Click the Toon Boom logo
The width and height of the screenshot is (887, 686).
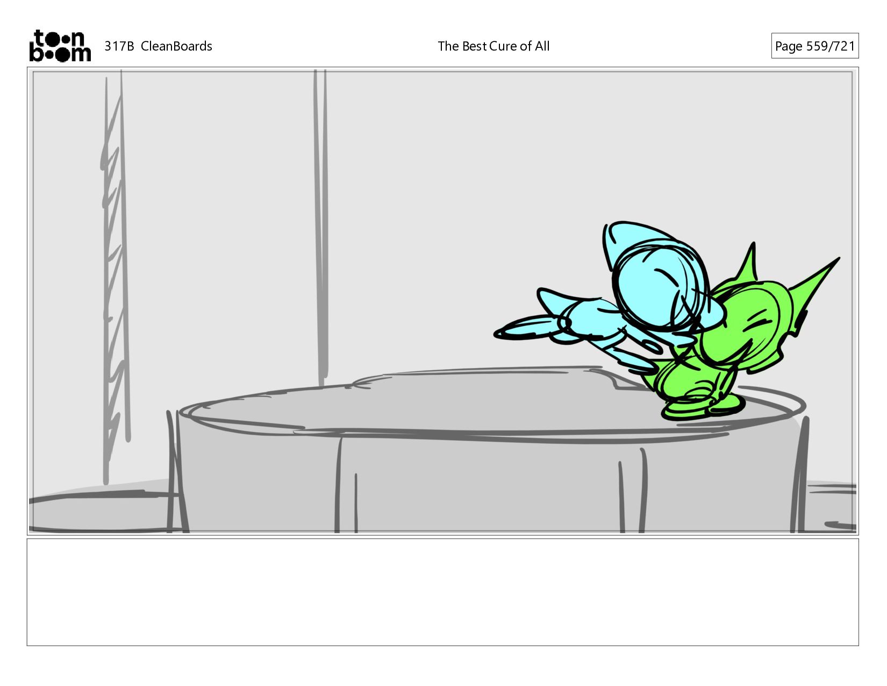pos(60,46)
